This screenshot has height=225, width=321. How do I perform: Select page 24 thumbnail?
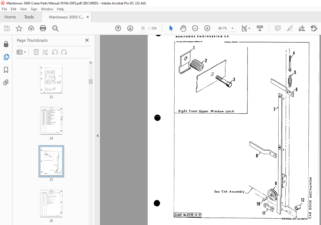[51, 120]
